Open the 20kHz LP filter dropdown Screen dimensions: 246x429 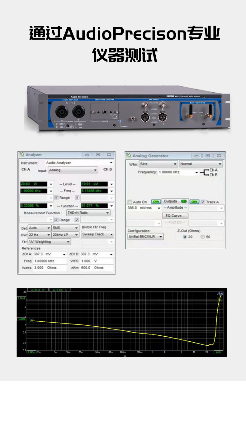(x=65, y=235)
